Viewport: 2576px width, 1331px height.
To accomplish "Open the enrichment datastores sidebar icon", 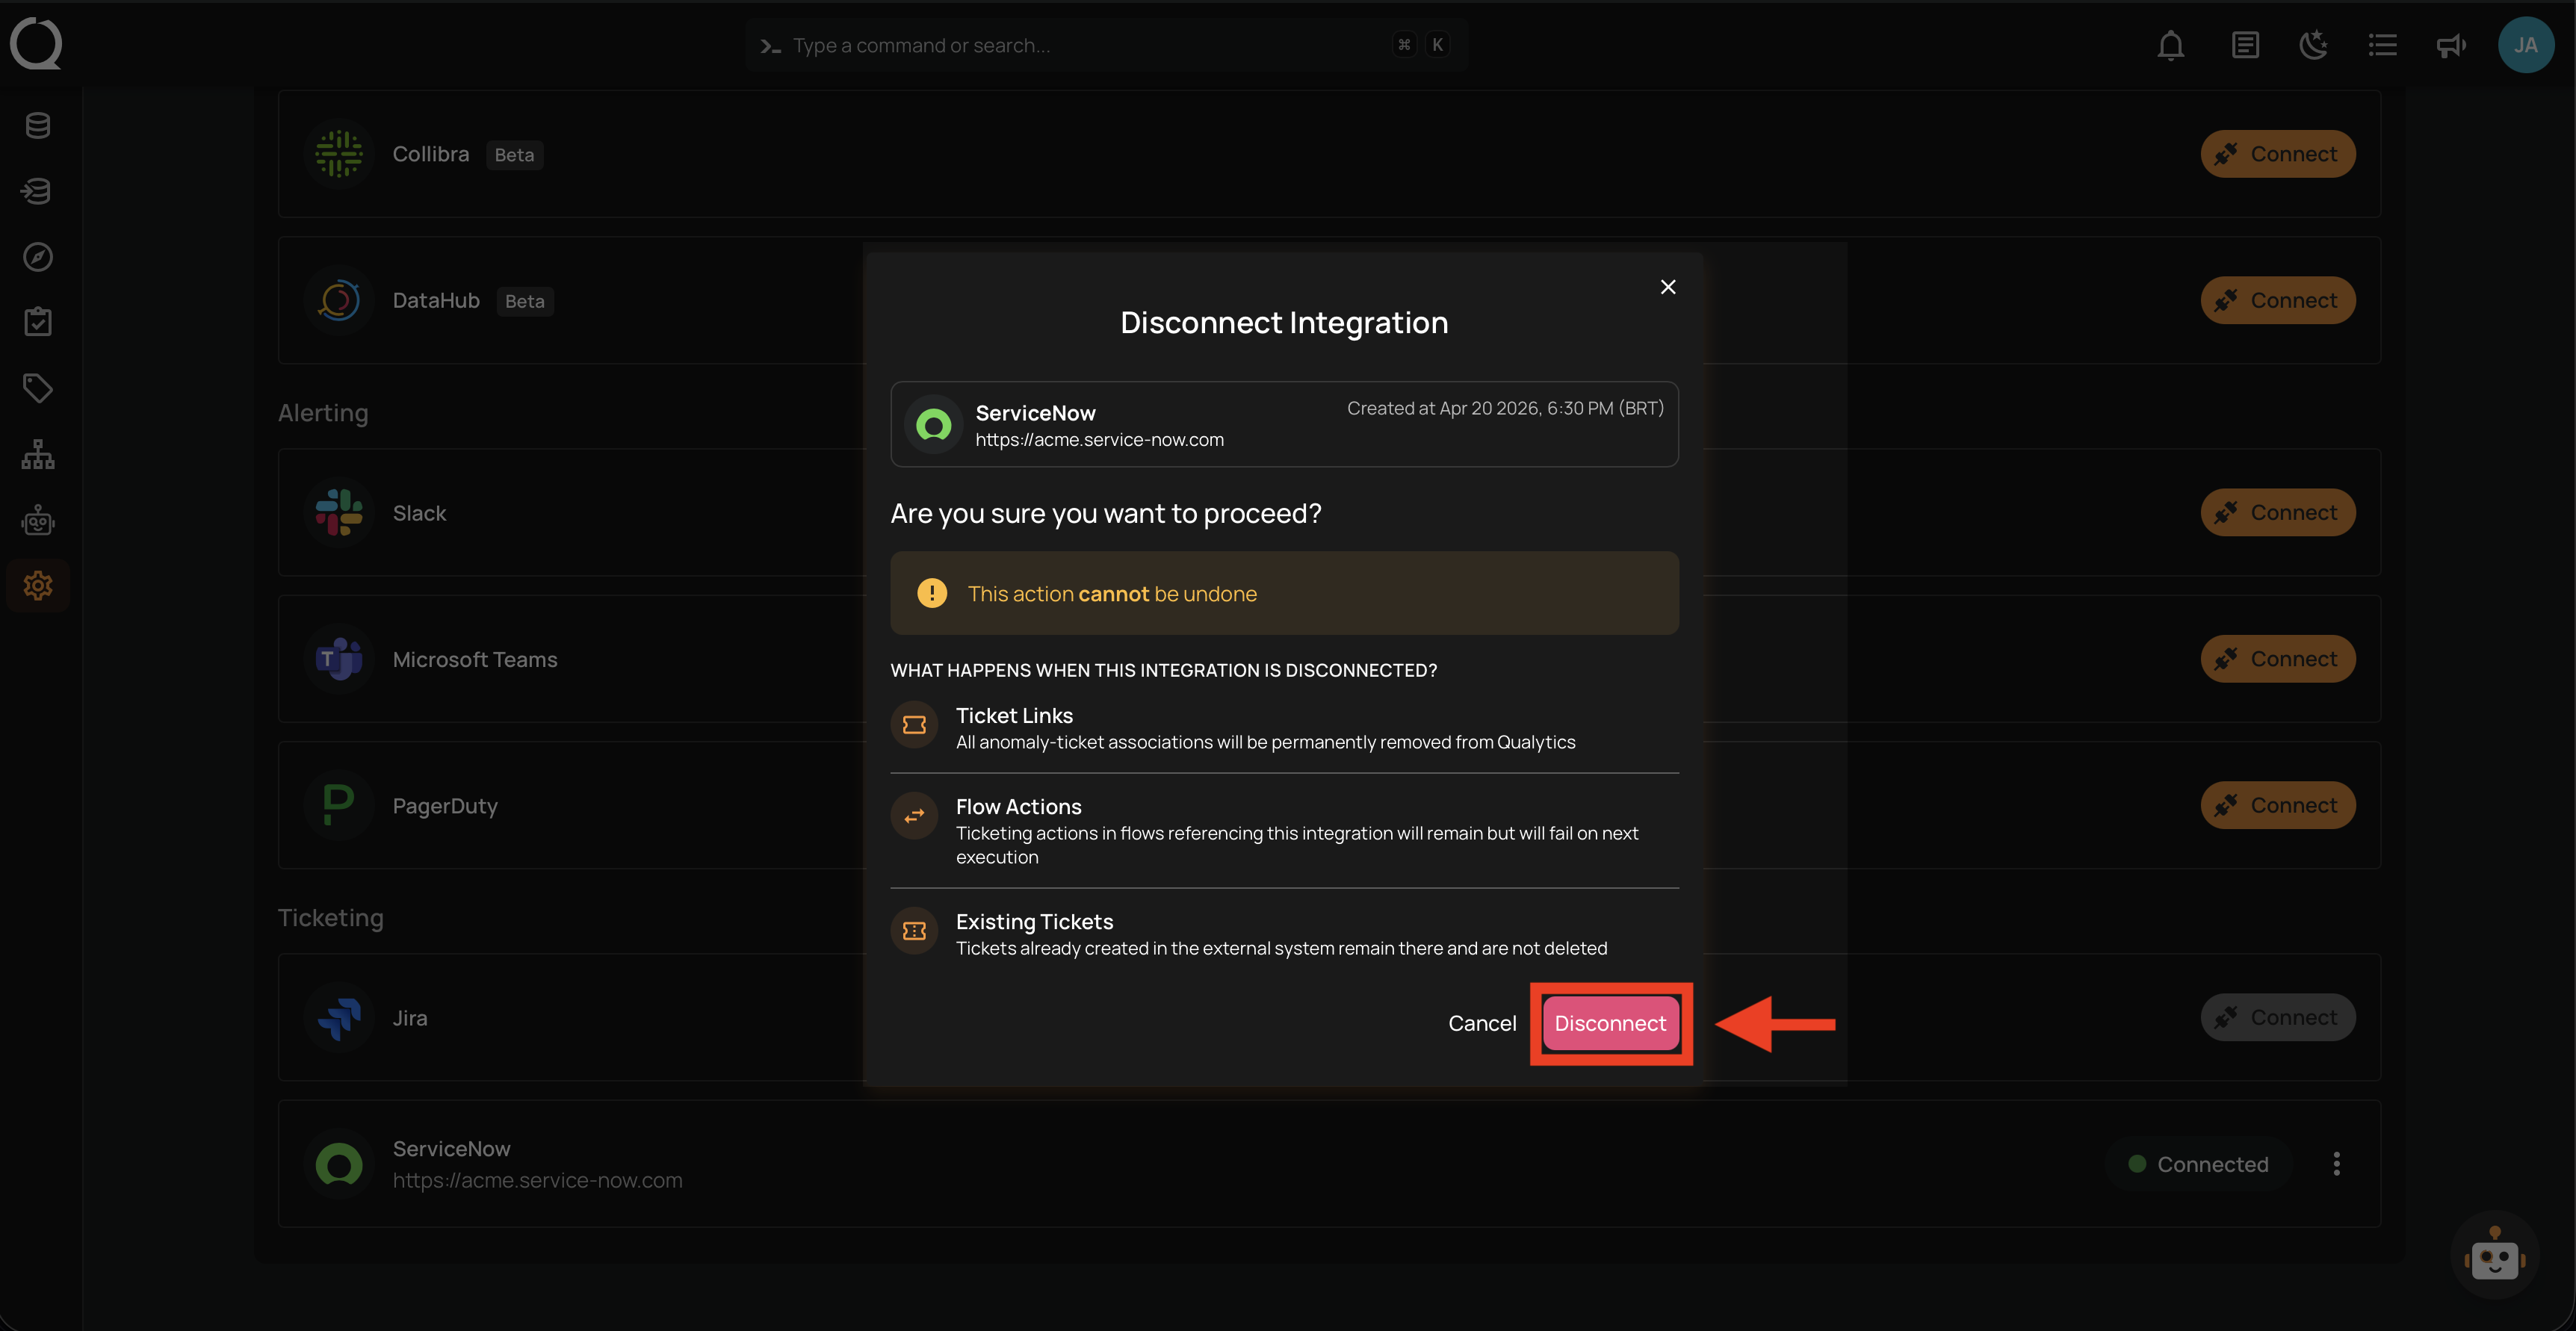I will coord(38,190).
